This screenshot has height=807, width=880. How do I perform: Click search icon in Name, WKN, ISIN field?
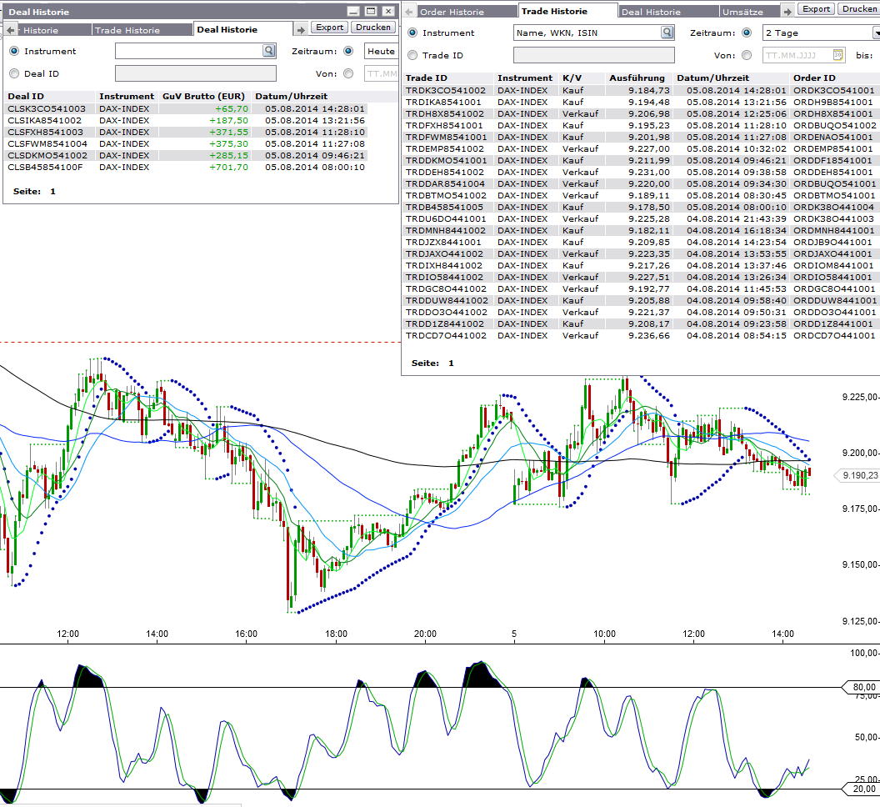coord(667,33)
